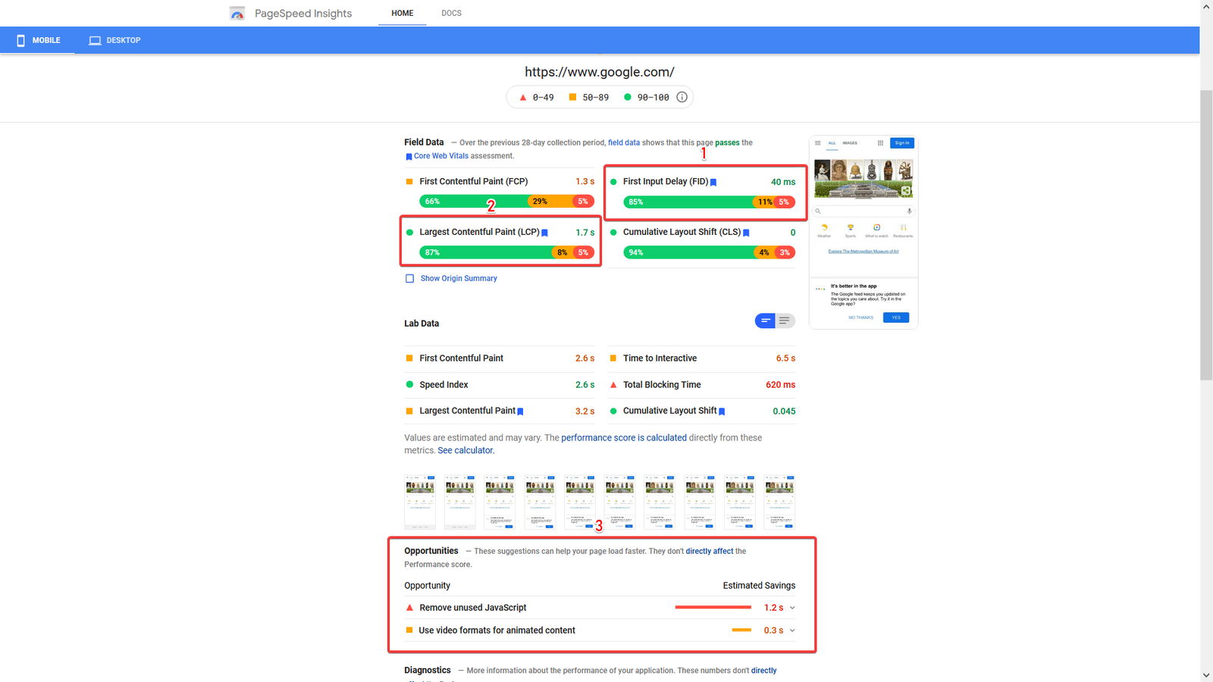The width and height of the screenshot is (1213, 682).
Task: Follow the 'directly affect' link in Opportunities
Action: click(710, 552)
